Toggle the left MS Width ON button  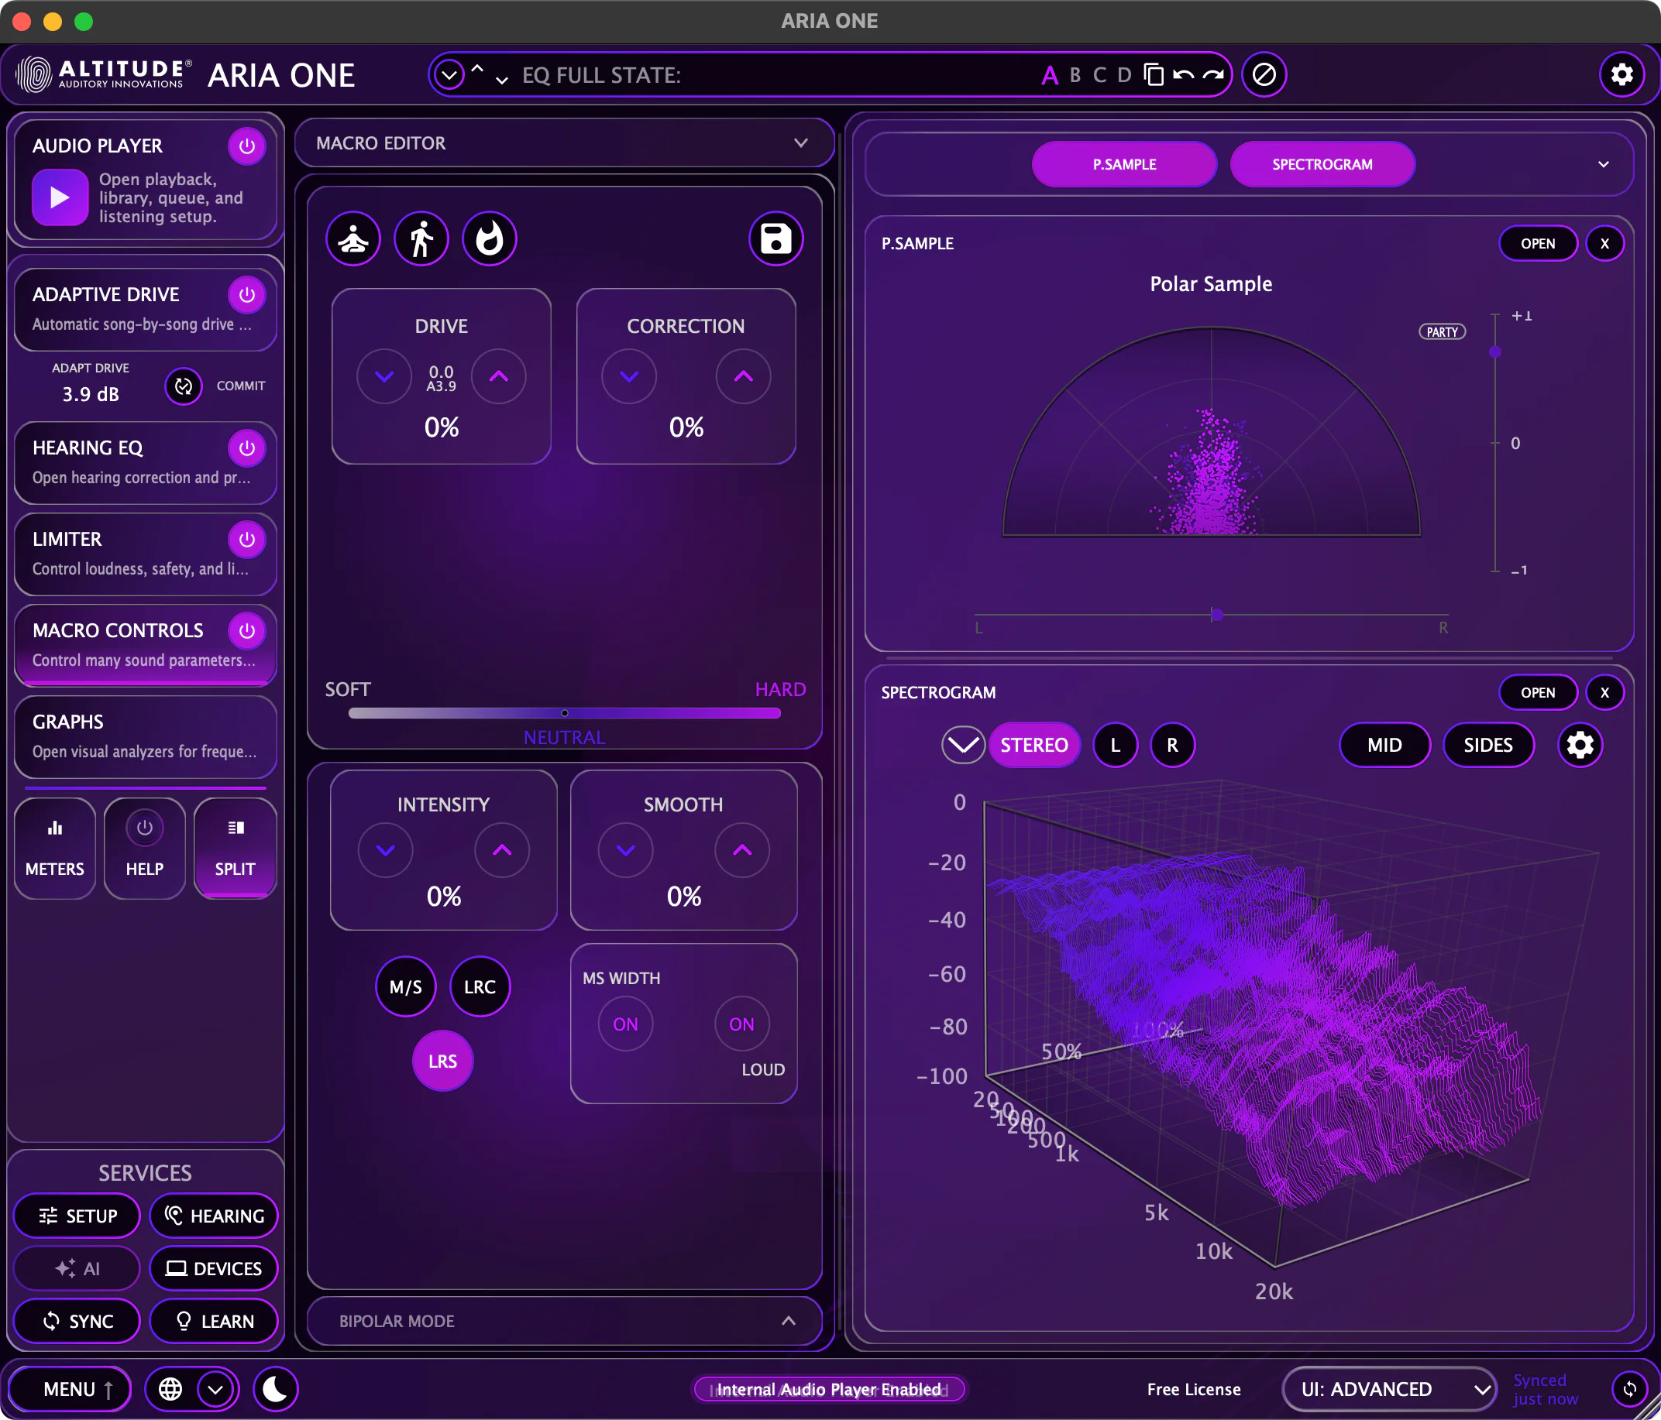click(625, 1024)
